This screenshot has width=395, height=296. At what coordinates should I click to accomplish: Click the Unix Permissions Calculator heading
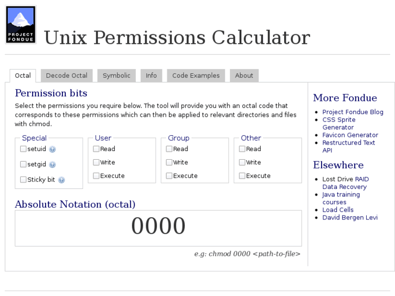point(177,37)
